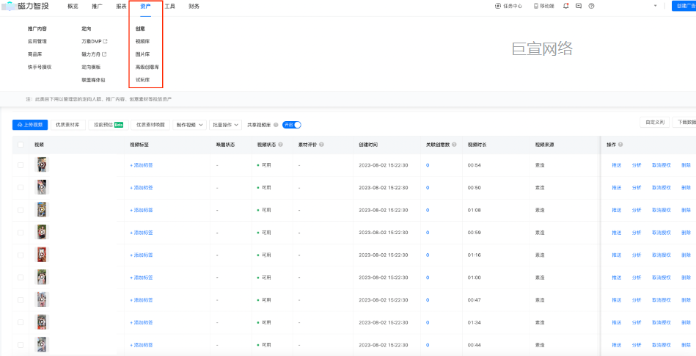This screenshot has height=356, width=696.
Task: Check the box for the 01:16 video
Action: 21,255
